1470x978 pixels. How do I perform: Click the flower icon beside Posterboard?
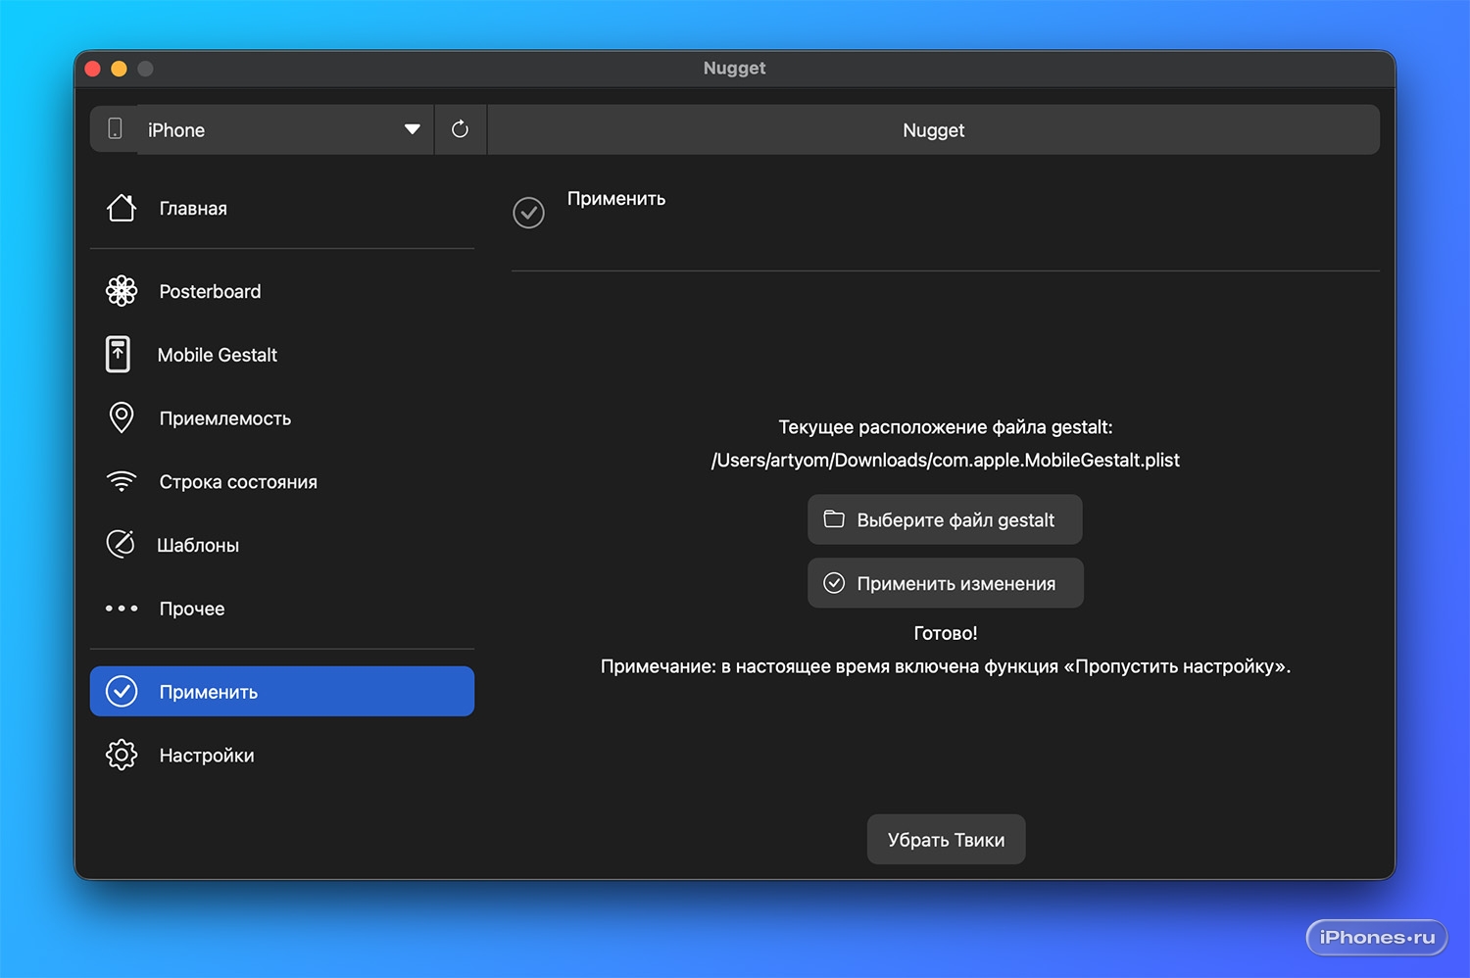tap(122, 291)
